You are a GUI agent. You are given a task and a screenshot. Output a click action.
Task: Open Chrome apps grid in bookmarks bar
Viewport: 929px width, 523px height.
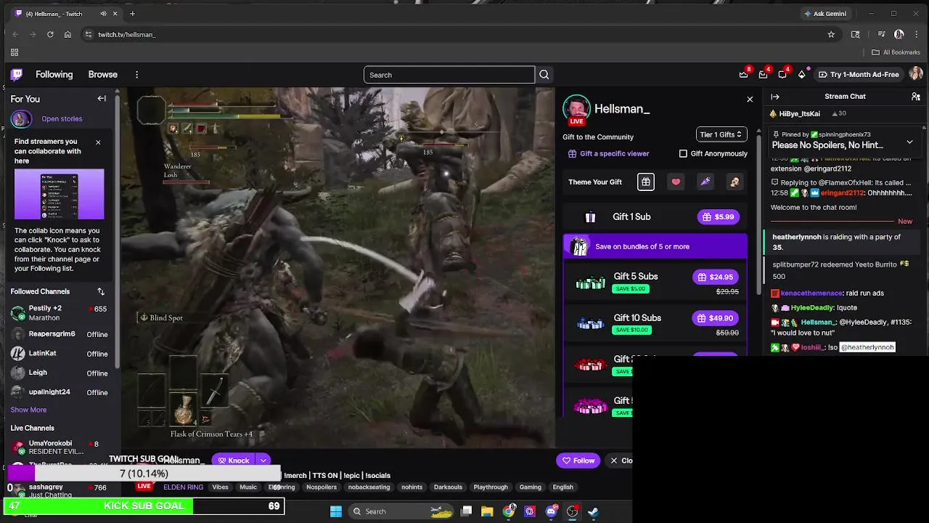click(x=14, y=52)
